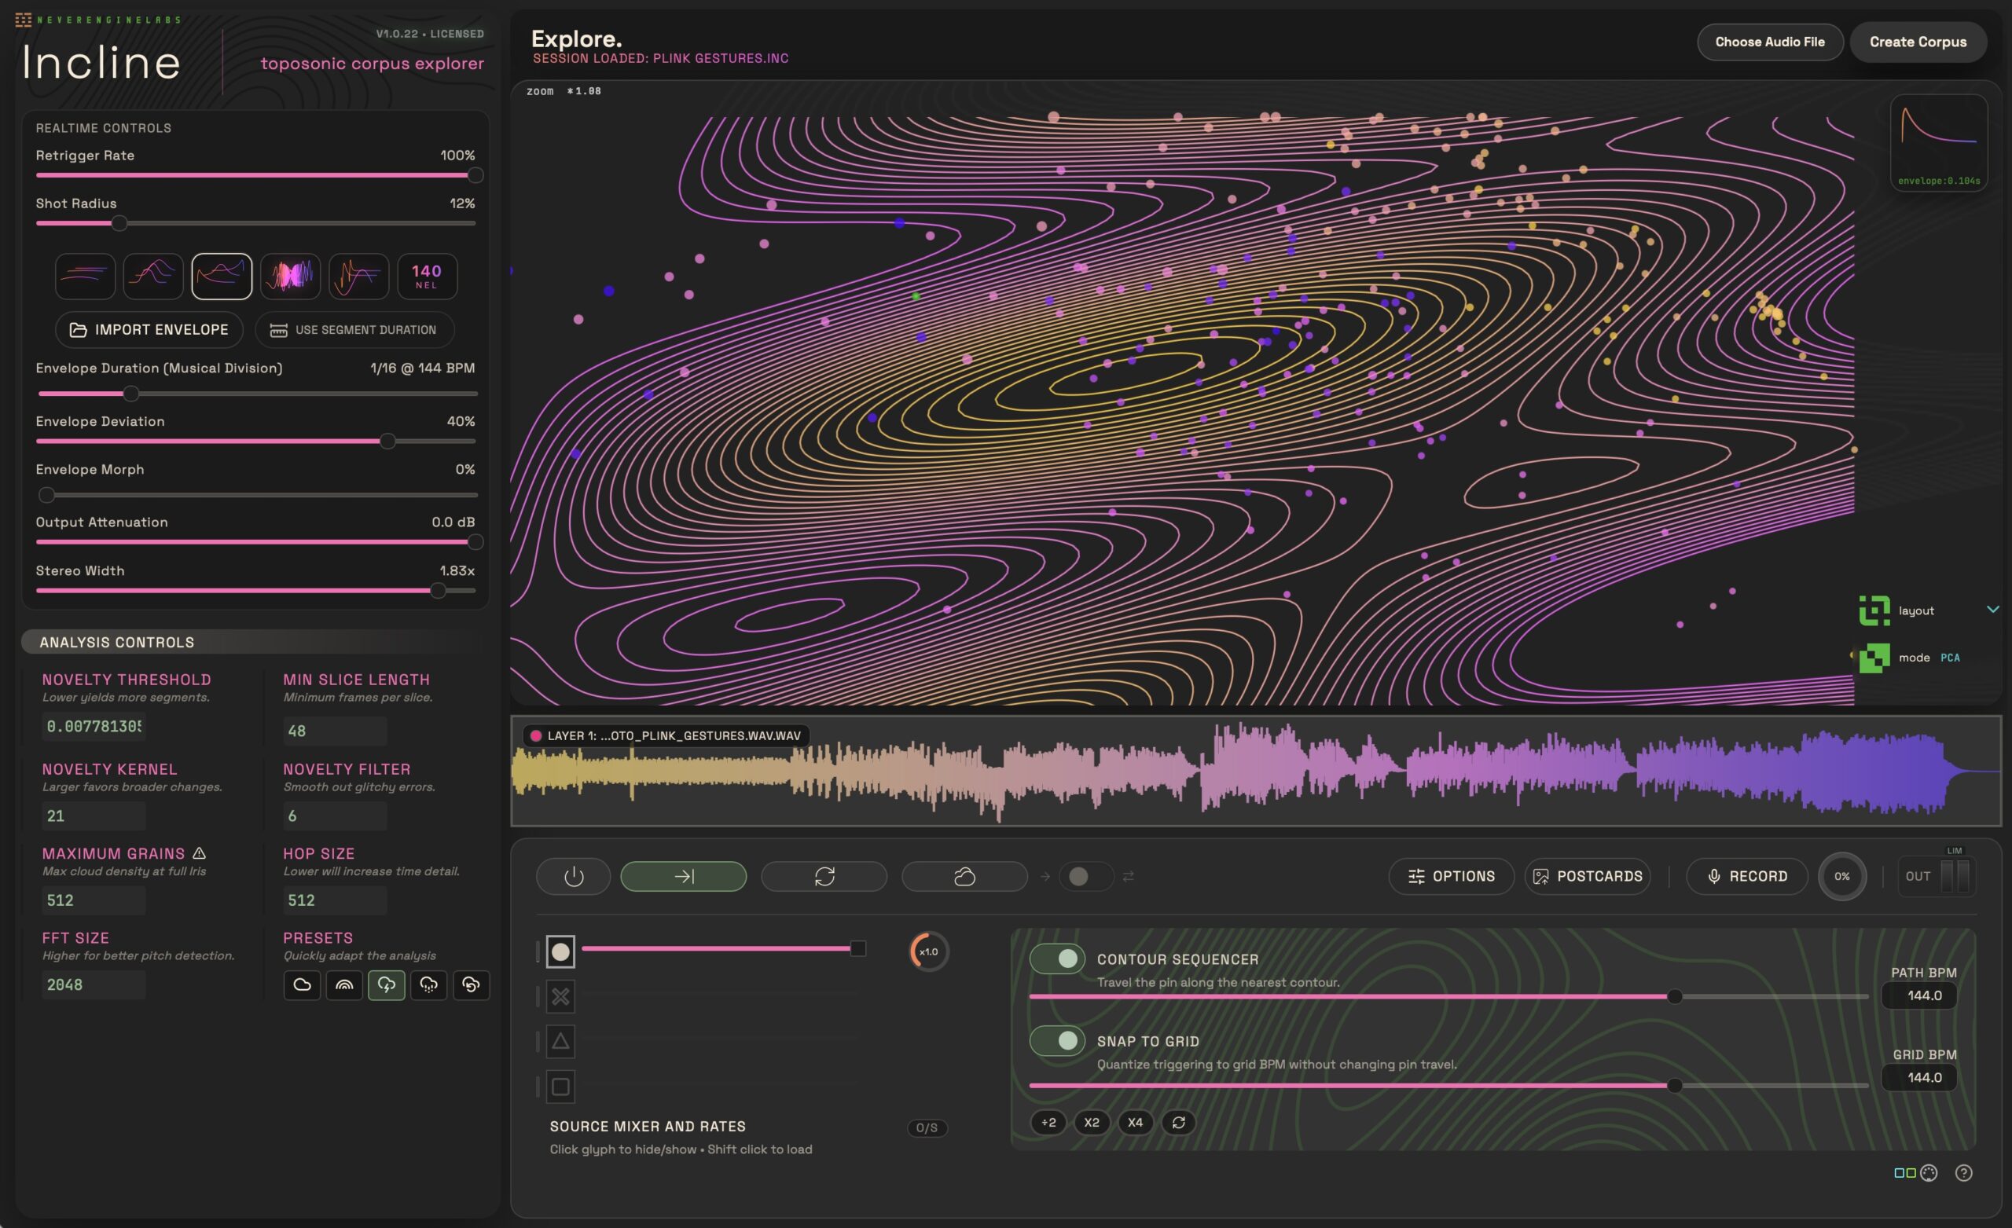
Task: Select the chaotic scribble envelope shape
Action: coord(290,276)
